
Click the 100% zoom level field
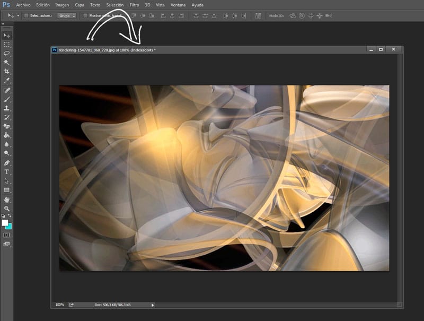60,305
